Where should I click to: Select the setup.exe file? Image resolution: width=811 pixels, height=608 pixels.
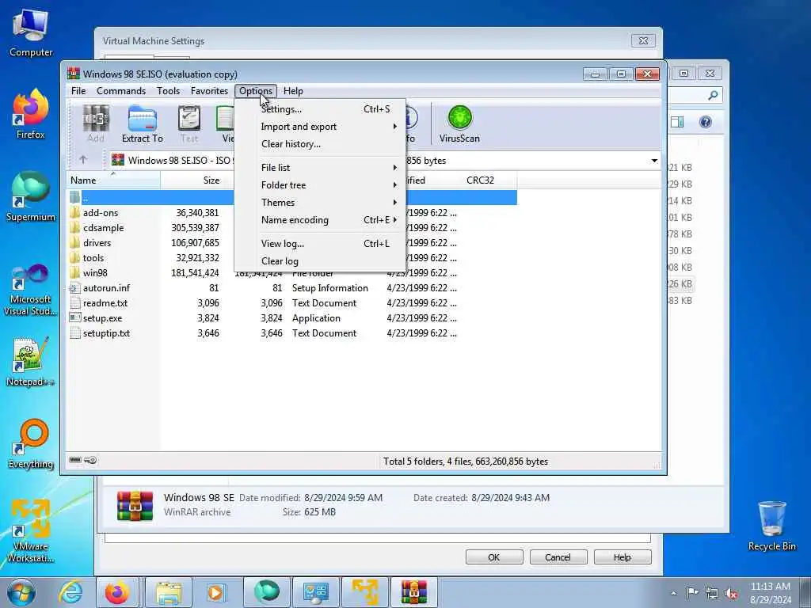pos(102,318)
